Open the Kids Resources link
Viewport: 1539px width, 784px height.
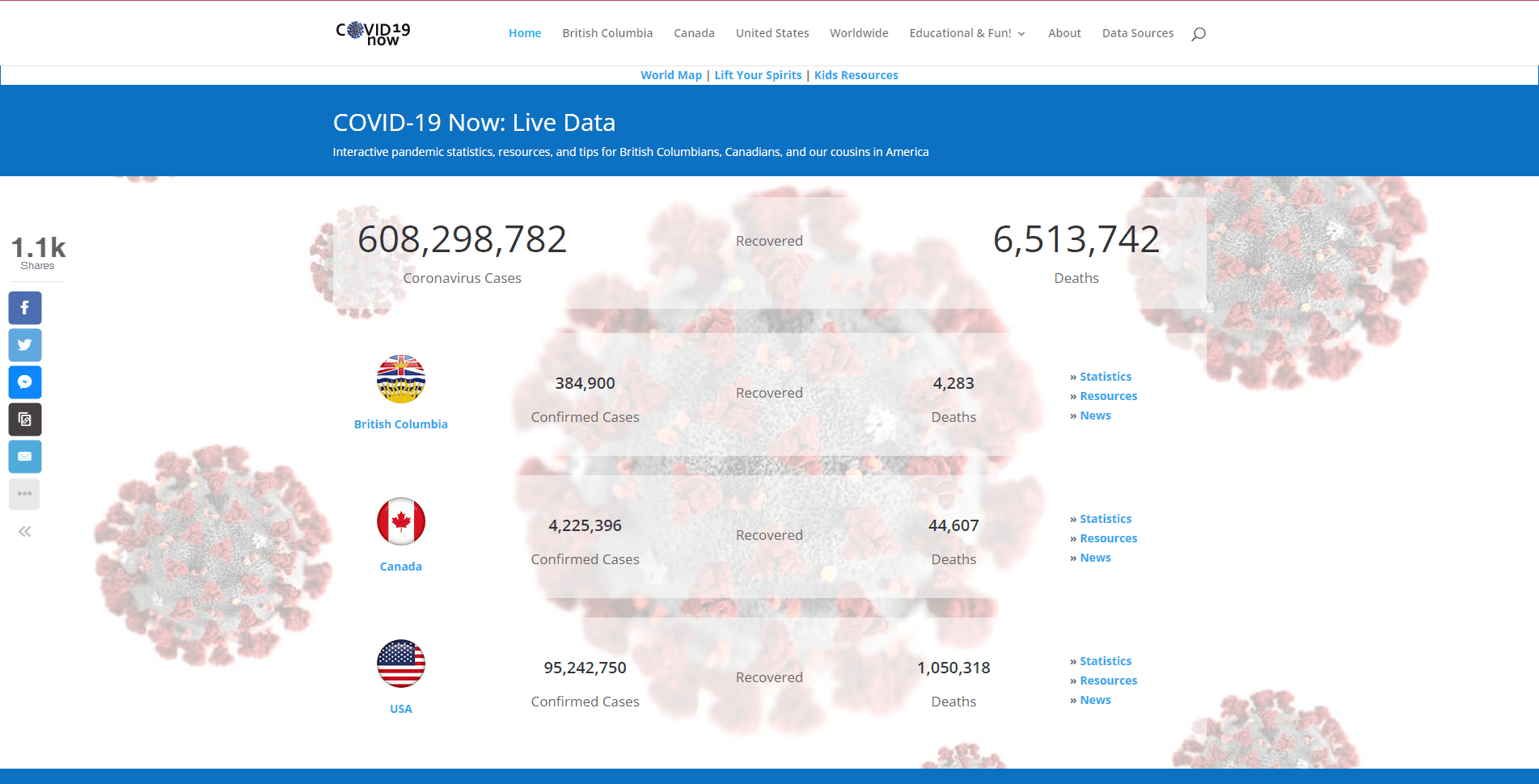click(856, 75)
